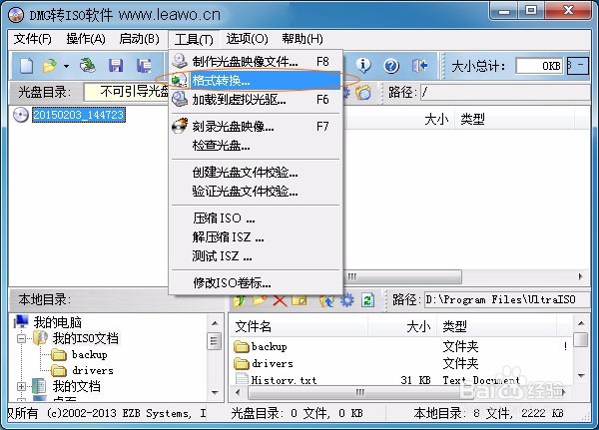Viewport: 599px width, 430px height.
Task: Open the 文件(F) menu
Action: [x=32, y=39]
